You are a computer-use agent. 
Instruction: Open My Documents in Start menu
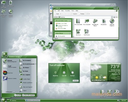[x=25, y=60]
